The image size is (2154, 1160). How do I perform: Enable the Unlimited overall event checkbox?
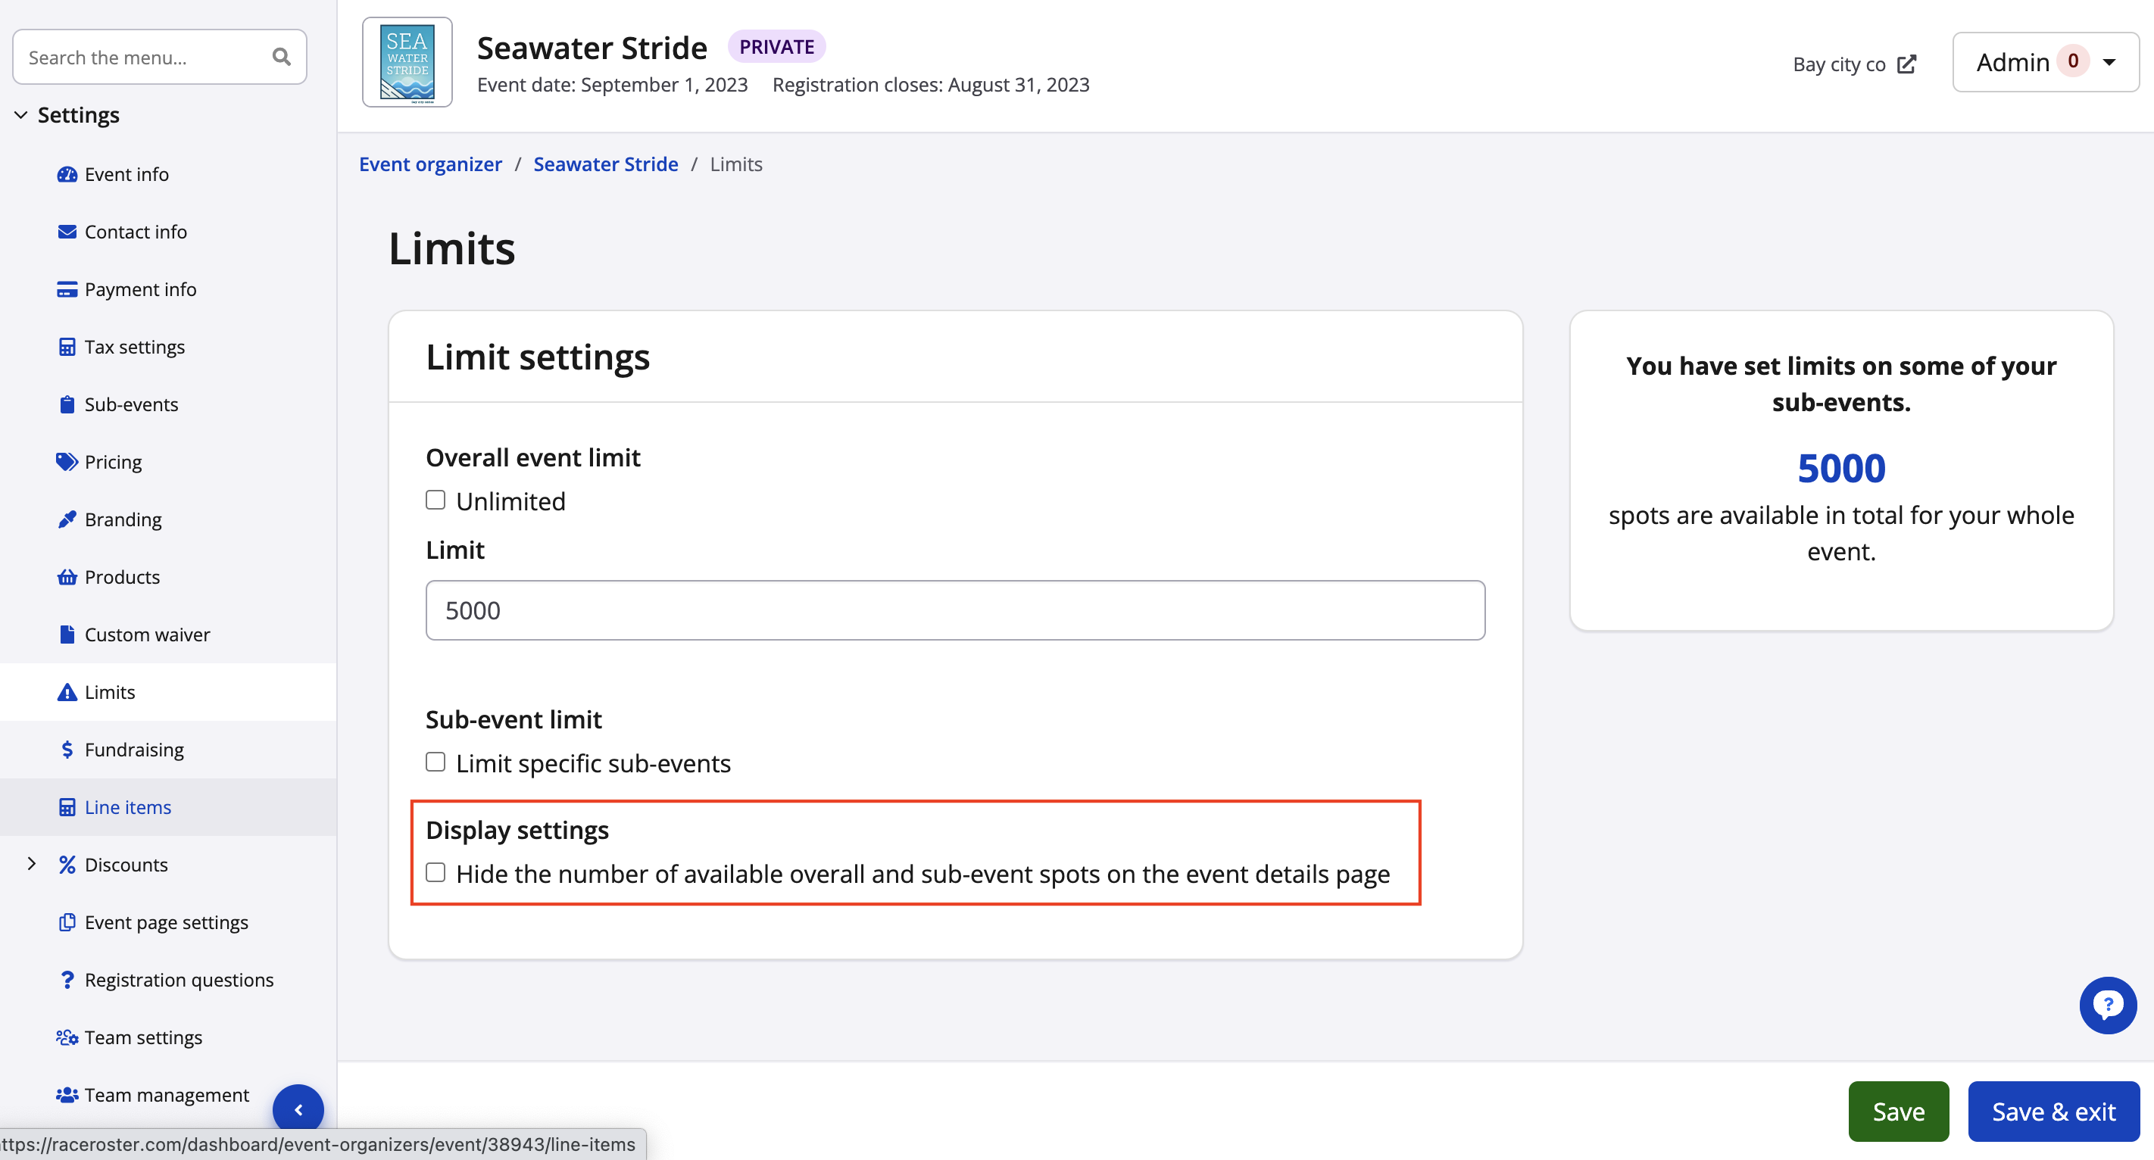(x=435, y=500)
